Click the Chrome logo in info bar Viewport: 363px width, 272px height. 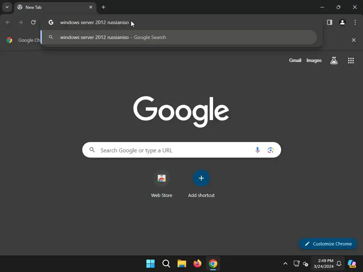coord(9,40)
